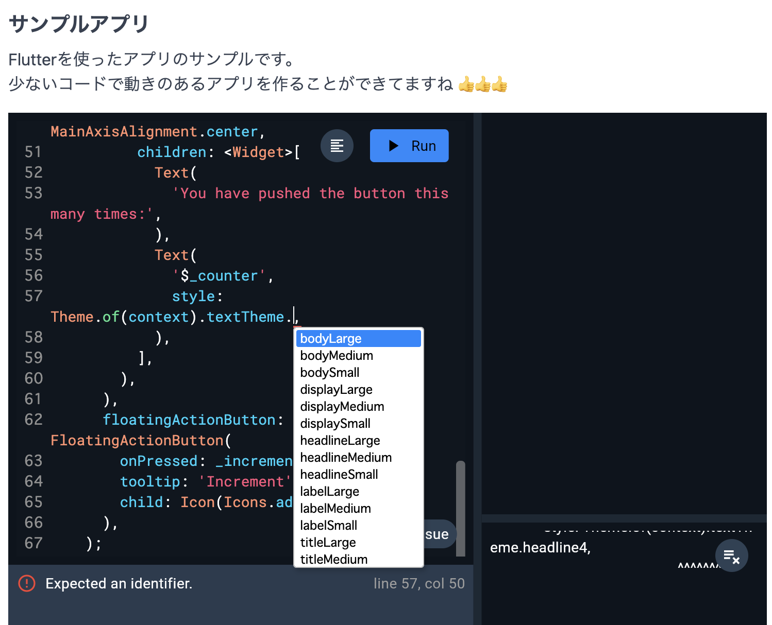The image size is (772, 625).
Task: Click the format code icon button
Action: (337, 146)
